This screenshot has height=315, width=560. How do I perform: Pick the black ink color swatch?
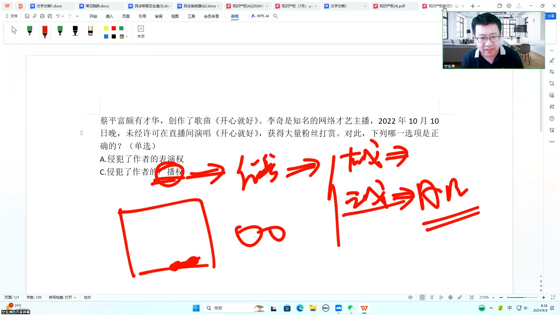114,36
